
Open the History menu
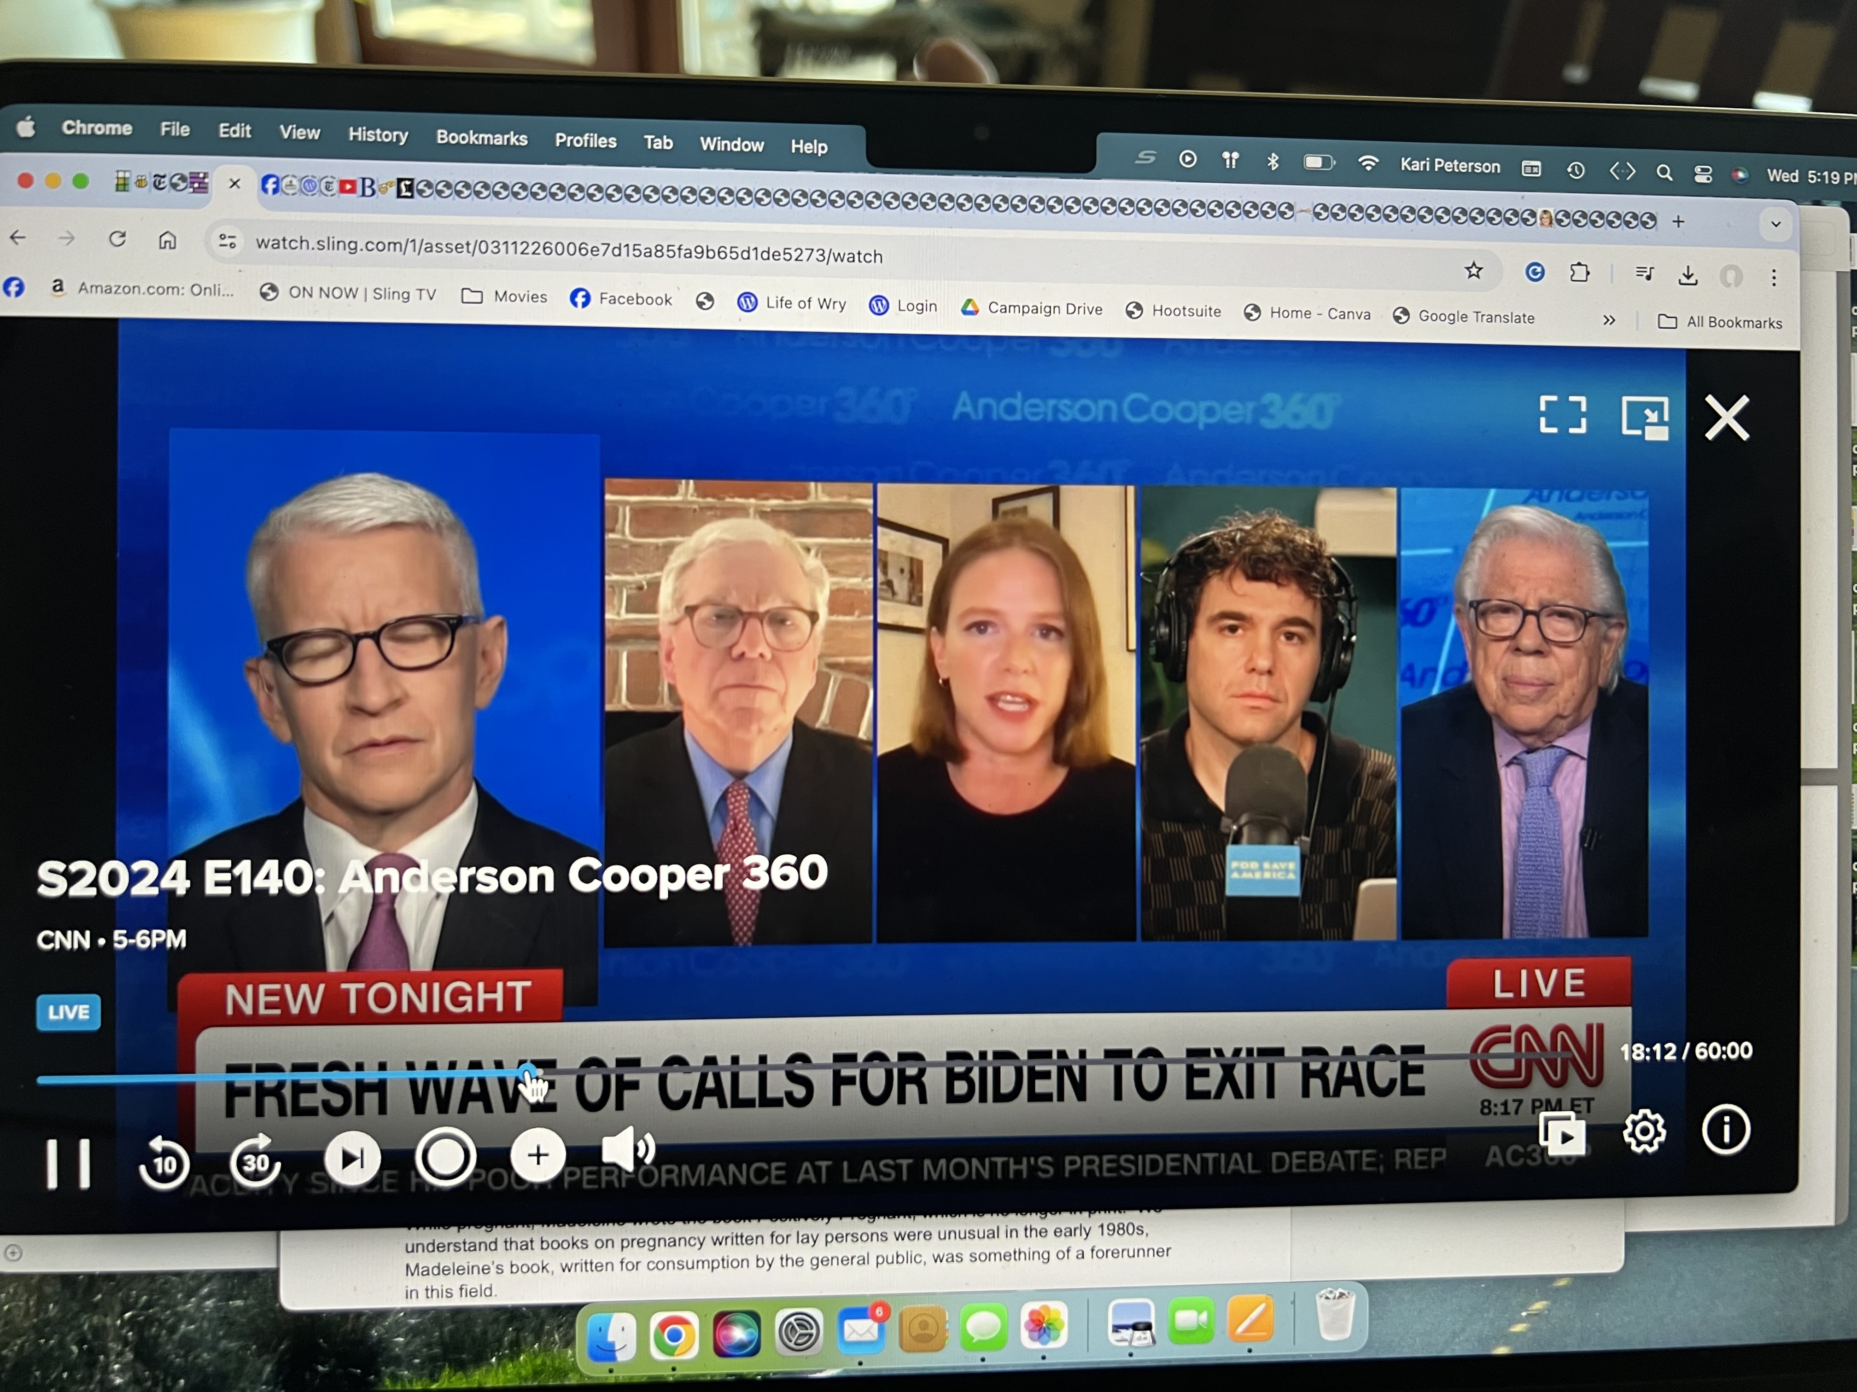[378, 134]
